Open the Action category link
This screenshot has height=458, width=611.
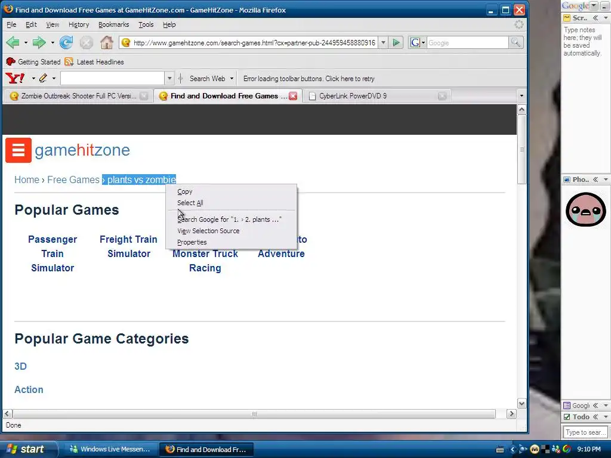(29, 390)
